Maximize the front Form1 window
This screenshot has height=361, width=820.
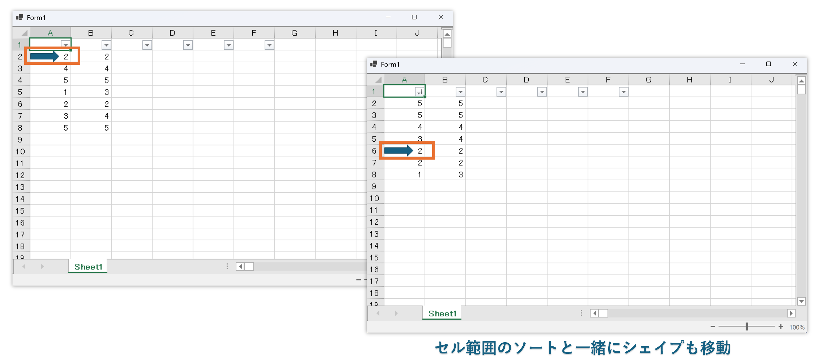tap(768, 64)
